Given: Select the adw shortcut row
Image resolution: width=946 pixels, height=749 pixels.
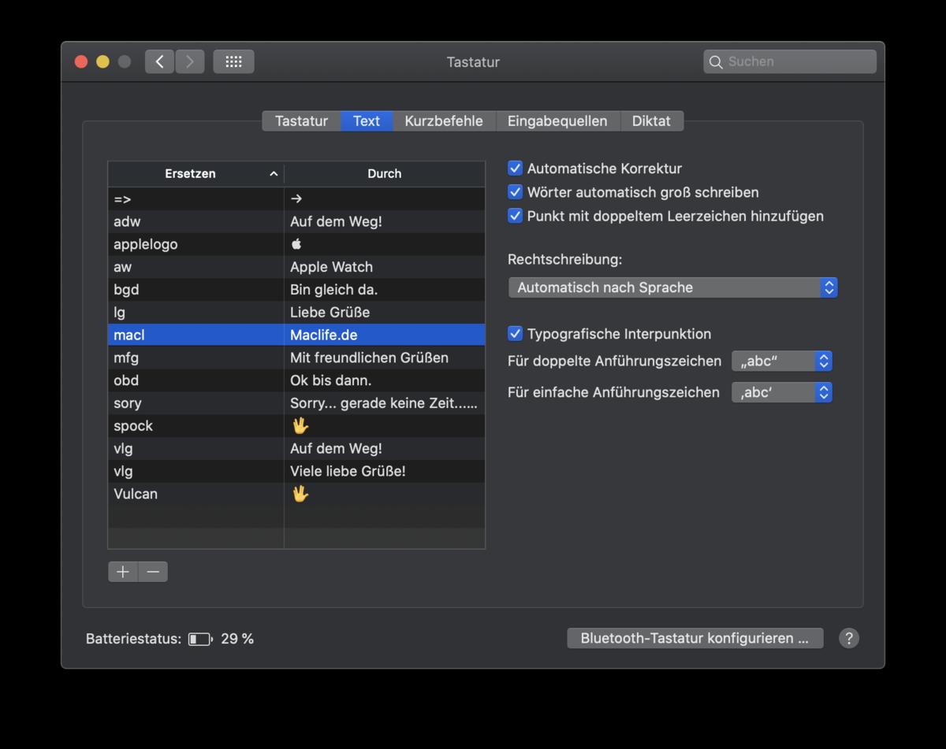Looking at the screenshot, I should [x=296, y=221].
